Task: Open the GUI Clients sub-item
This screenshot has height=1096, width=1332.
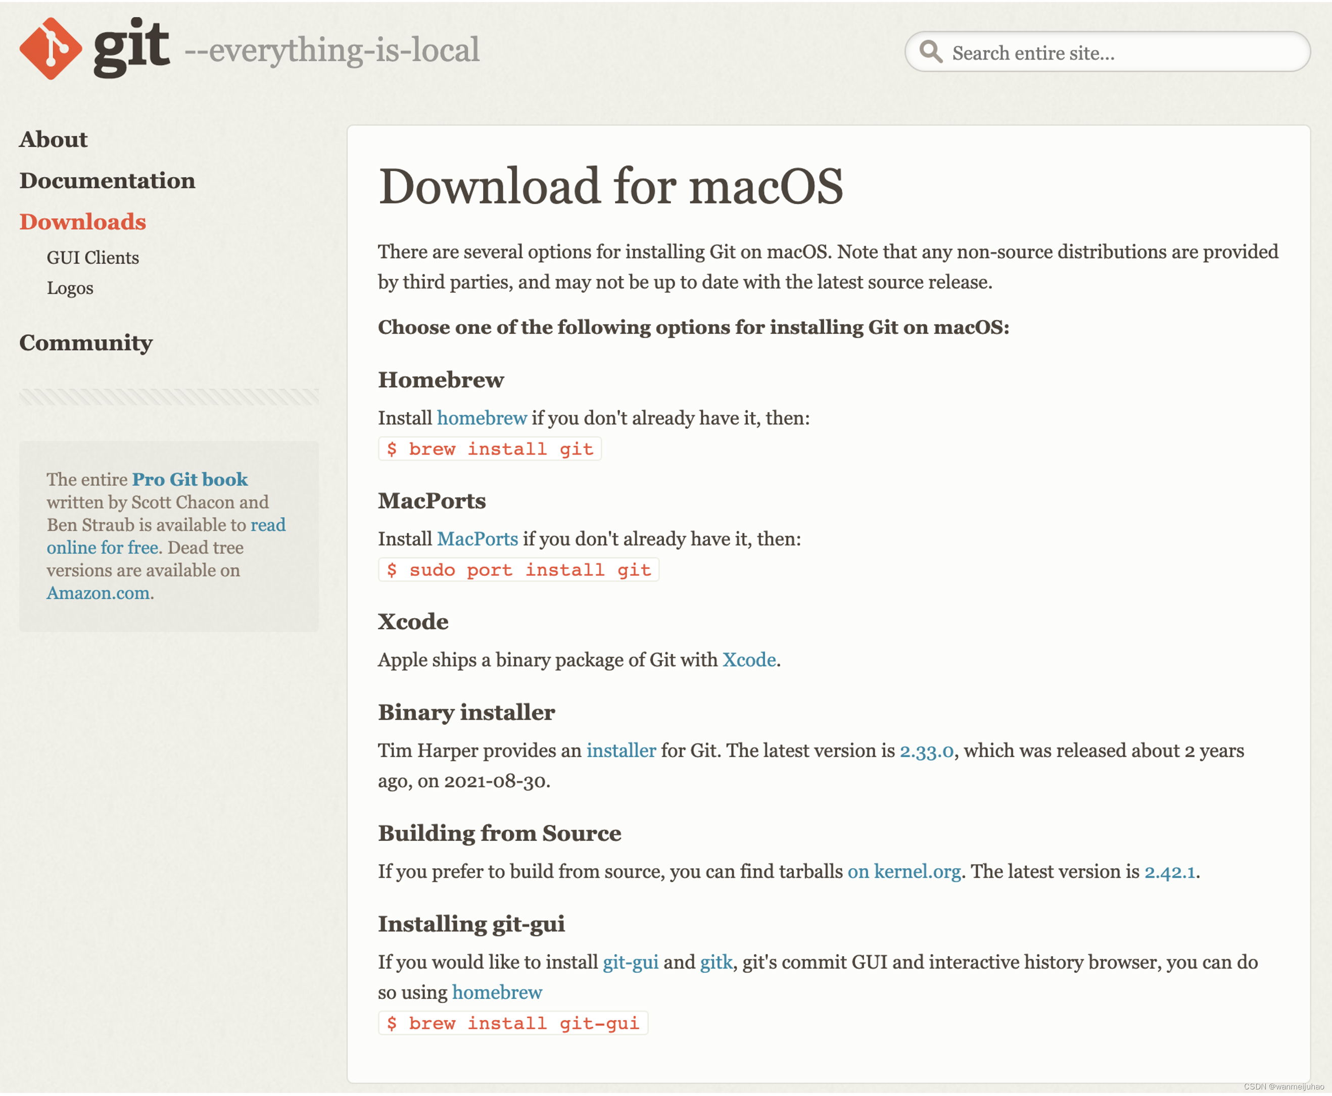Action: [x=93, y=258]
